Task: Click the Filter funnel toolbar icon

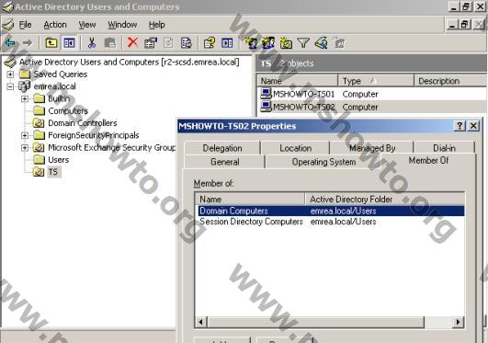Action: coord(303,42)
